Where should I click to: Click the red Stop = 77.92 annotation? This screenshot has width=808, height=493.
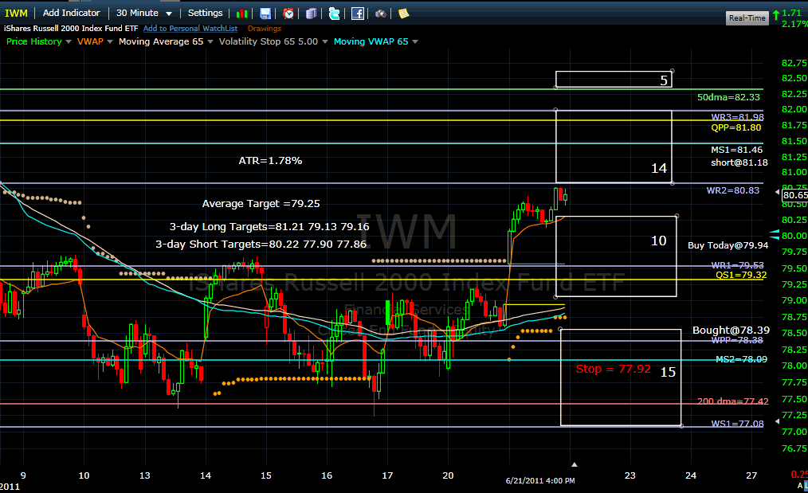click(614, 369)
